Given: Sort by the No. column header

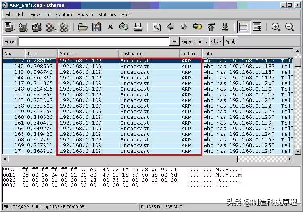Looking at the screenshot, I should pos(14,54).
